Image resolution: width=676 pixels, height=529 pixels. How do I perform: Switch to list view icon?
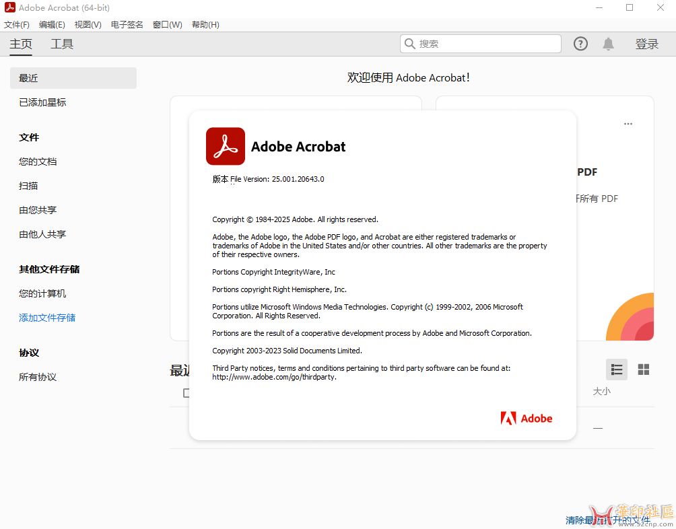click(617, 369)
